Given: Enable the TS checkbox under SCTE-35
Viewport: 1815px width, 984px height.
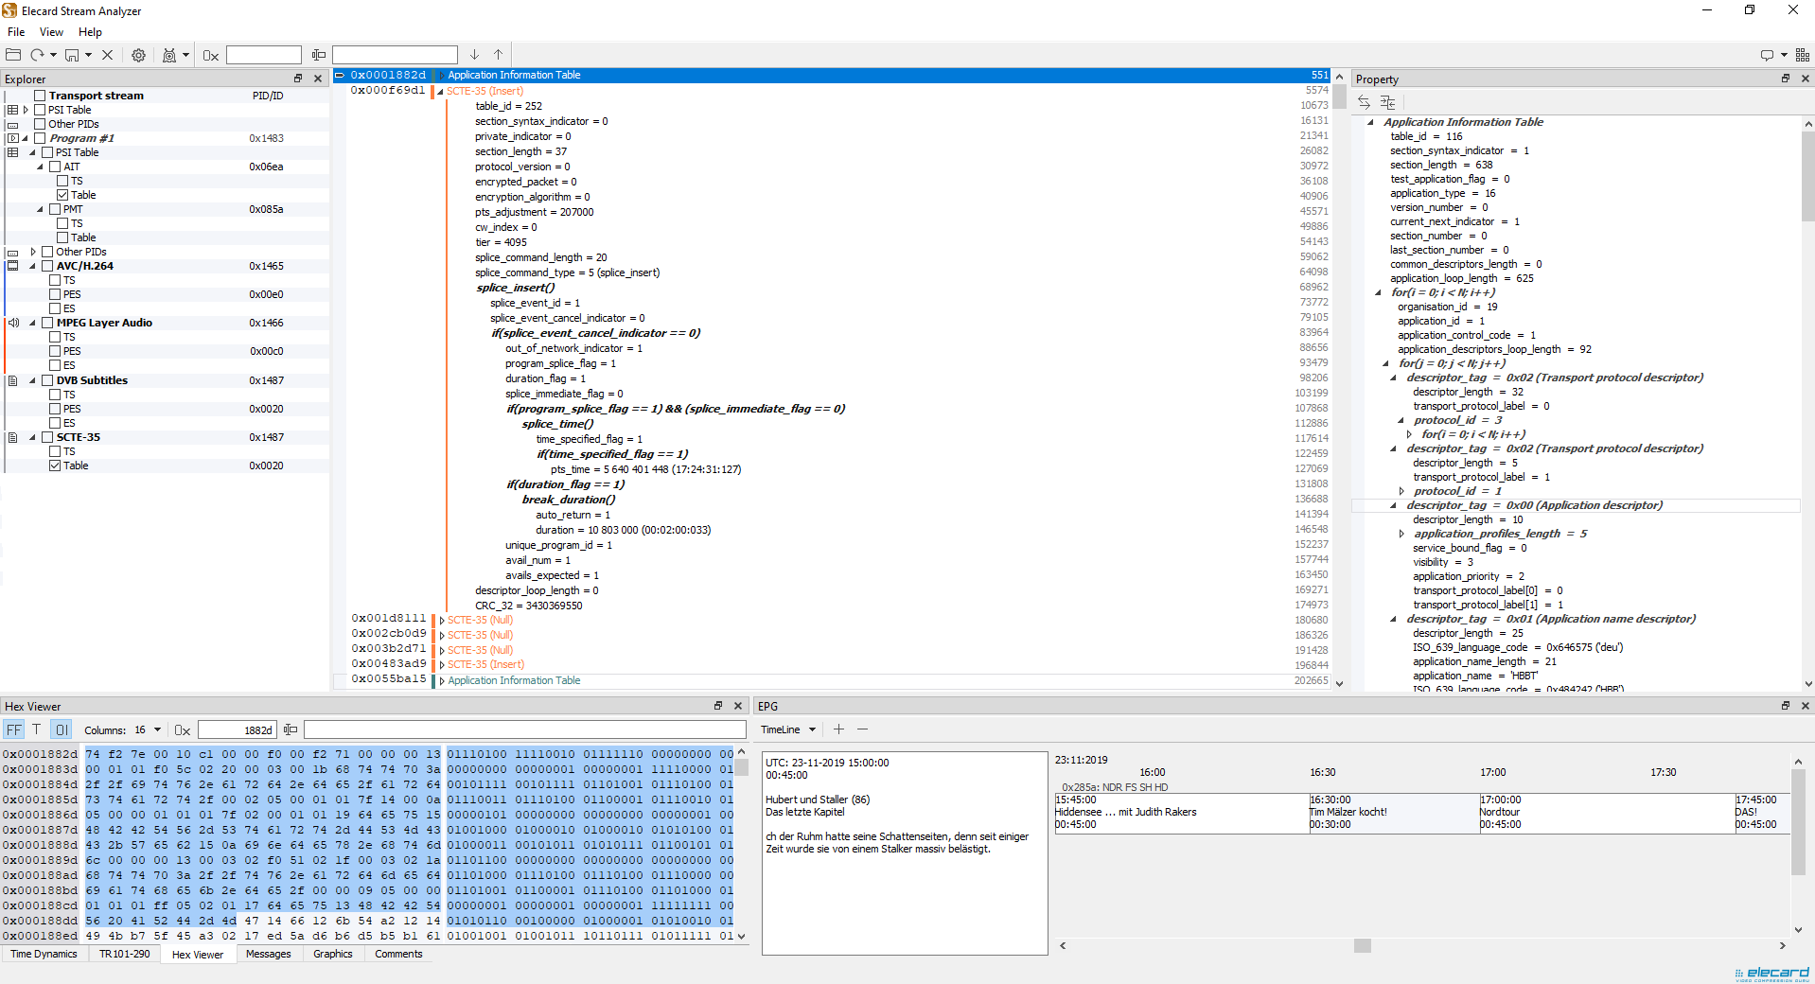Looking at the screenshot, I should click(55, 450).
